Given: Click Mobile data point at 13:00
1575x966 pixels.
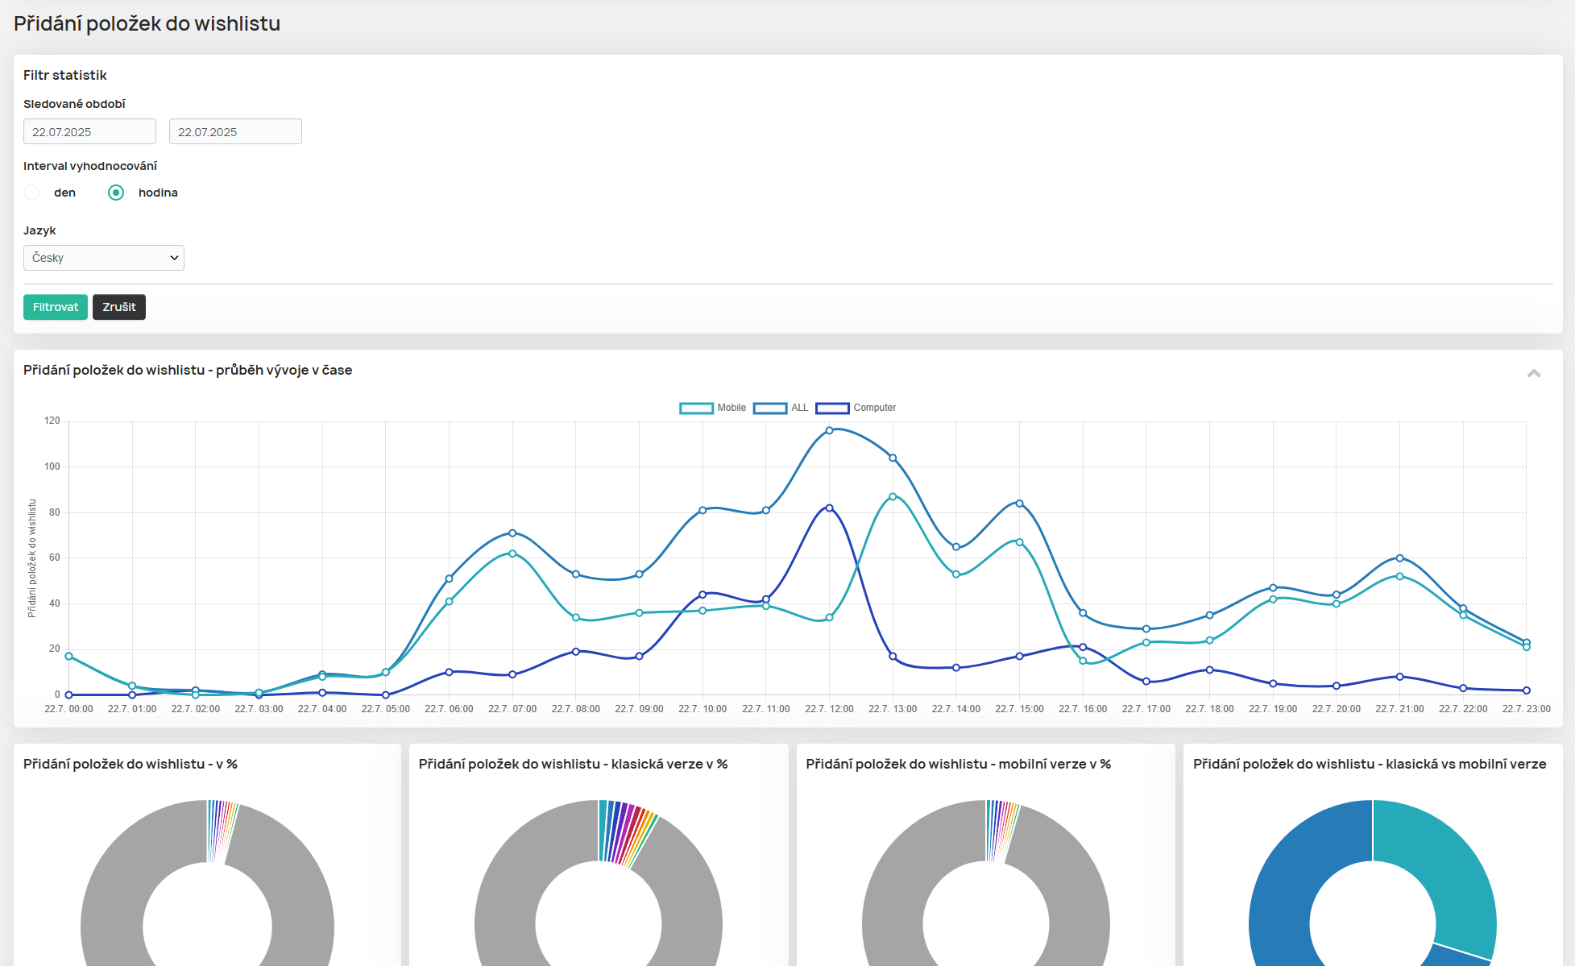Looking at the screenshot, I should click(x=893, y=497).
